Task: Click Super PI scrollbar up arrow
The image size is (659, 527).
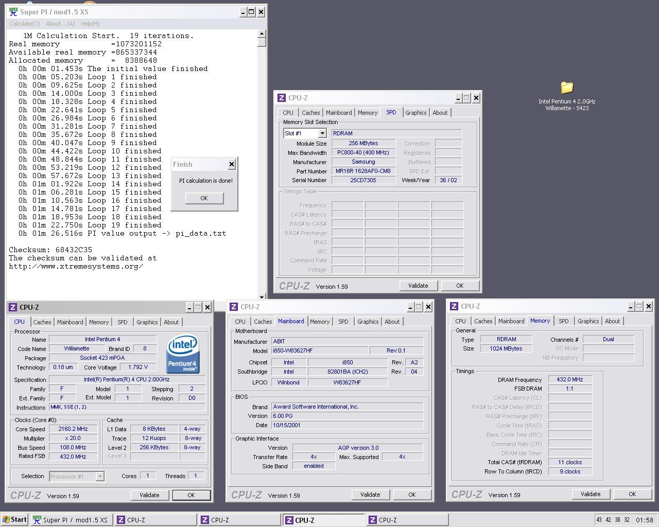Action: [262, 33]
